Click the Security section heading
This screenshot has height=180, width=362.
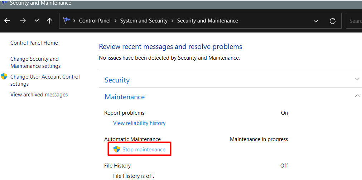[117, 80]
